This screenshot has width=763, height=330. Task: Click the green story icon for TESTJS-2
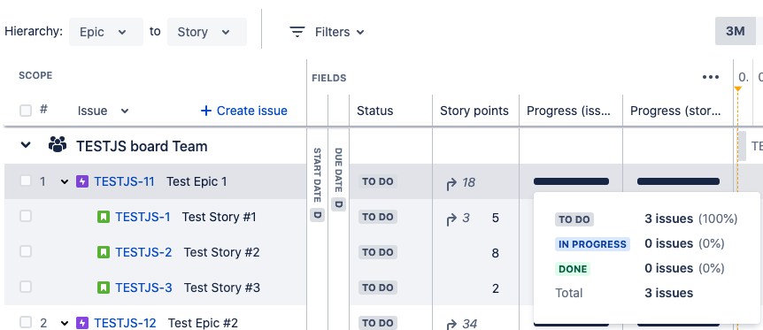[104, 252]
